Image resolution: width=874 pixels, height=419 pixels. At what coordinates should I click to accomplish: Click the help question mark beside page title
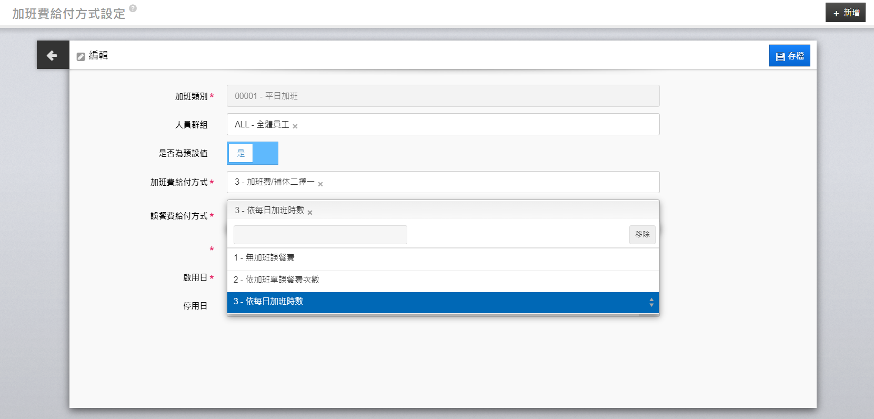point(133,8)
